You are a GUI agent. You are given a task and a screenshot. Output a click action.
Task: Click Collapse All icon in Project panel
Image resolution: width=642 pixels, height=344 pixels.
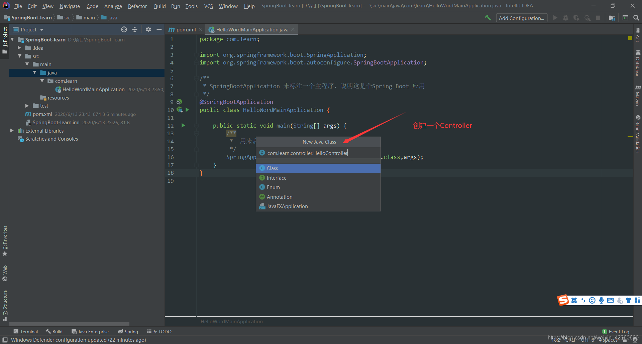(135, 29)
